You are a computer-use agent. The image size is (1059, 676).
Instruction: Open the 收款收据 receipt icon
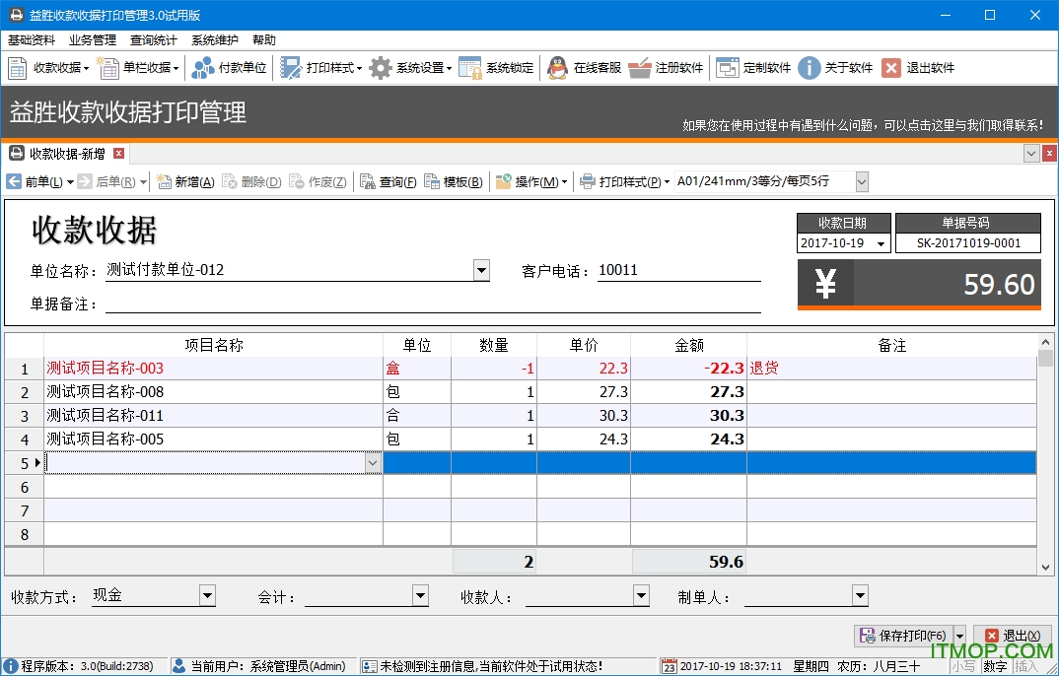[x=16, y=68]
